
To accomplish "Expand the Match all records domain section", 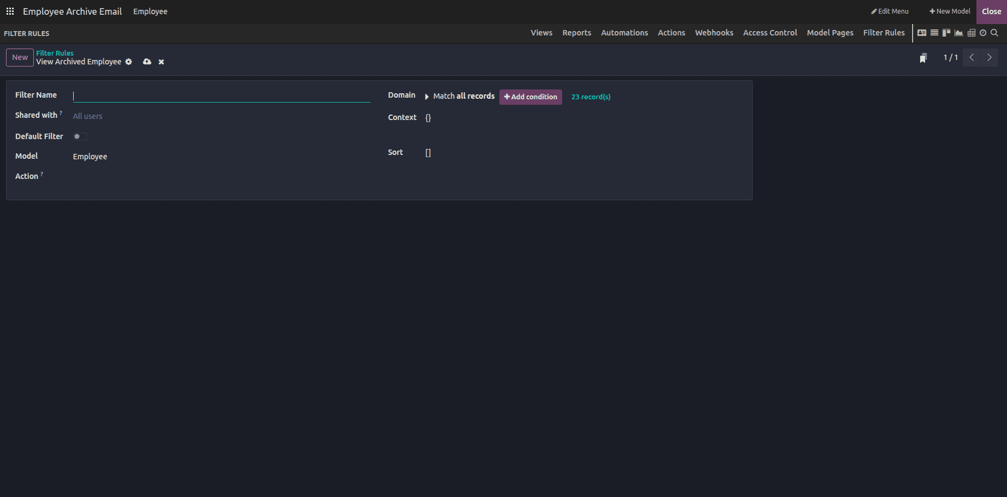I will coord(427,96).
